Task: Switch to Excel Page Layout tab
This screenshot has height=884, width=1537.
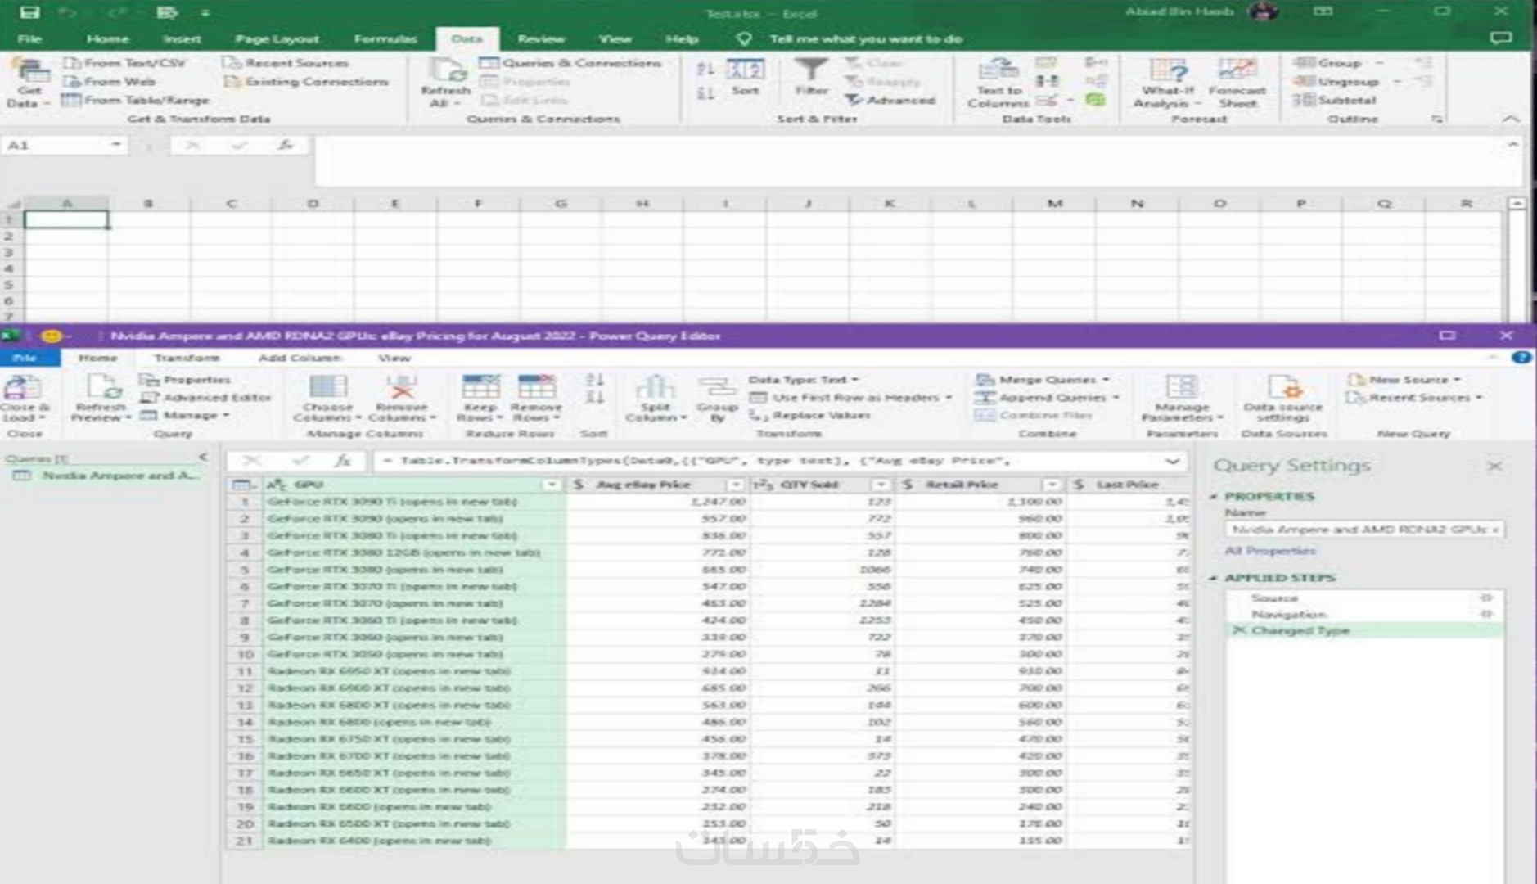Action: [x=277, y=38]
